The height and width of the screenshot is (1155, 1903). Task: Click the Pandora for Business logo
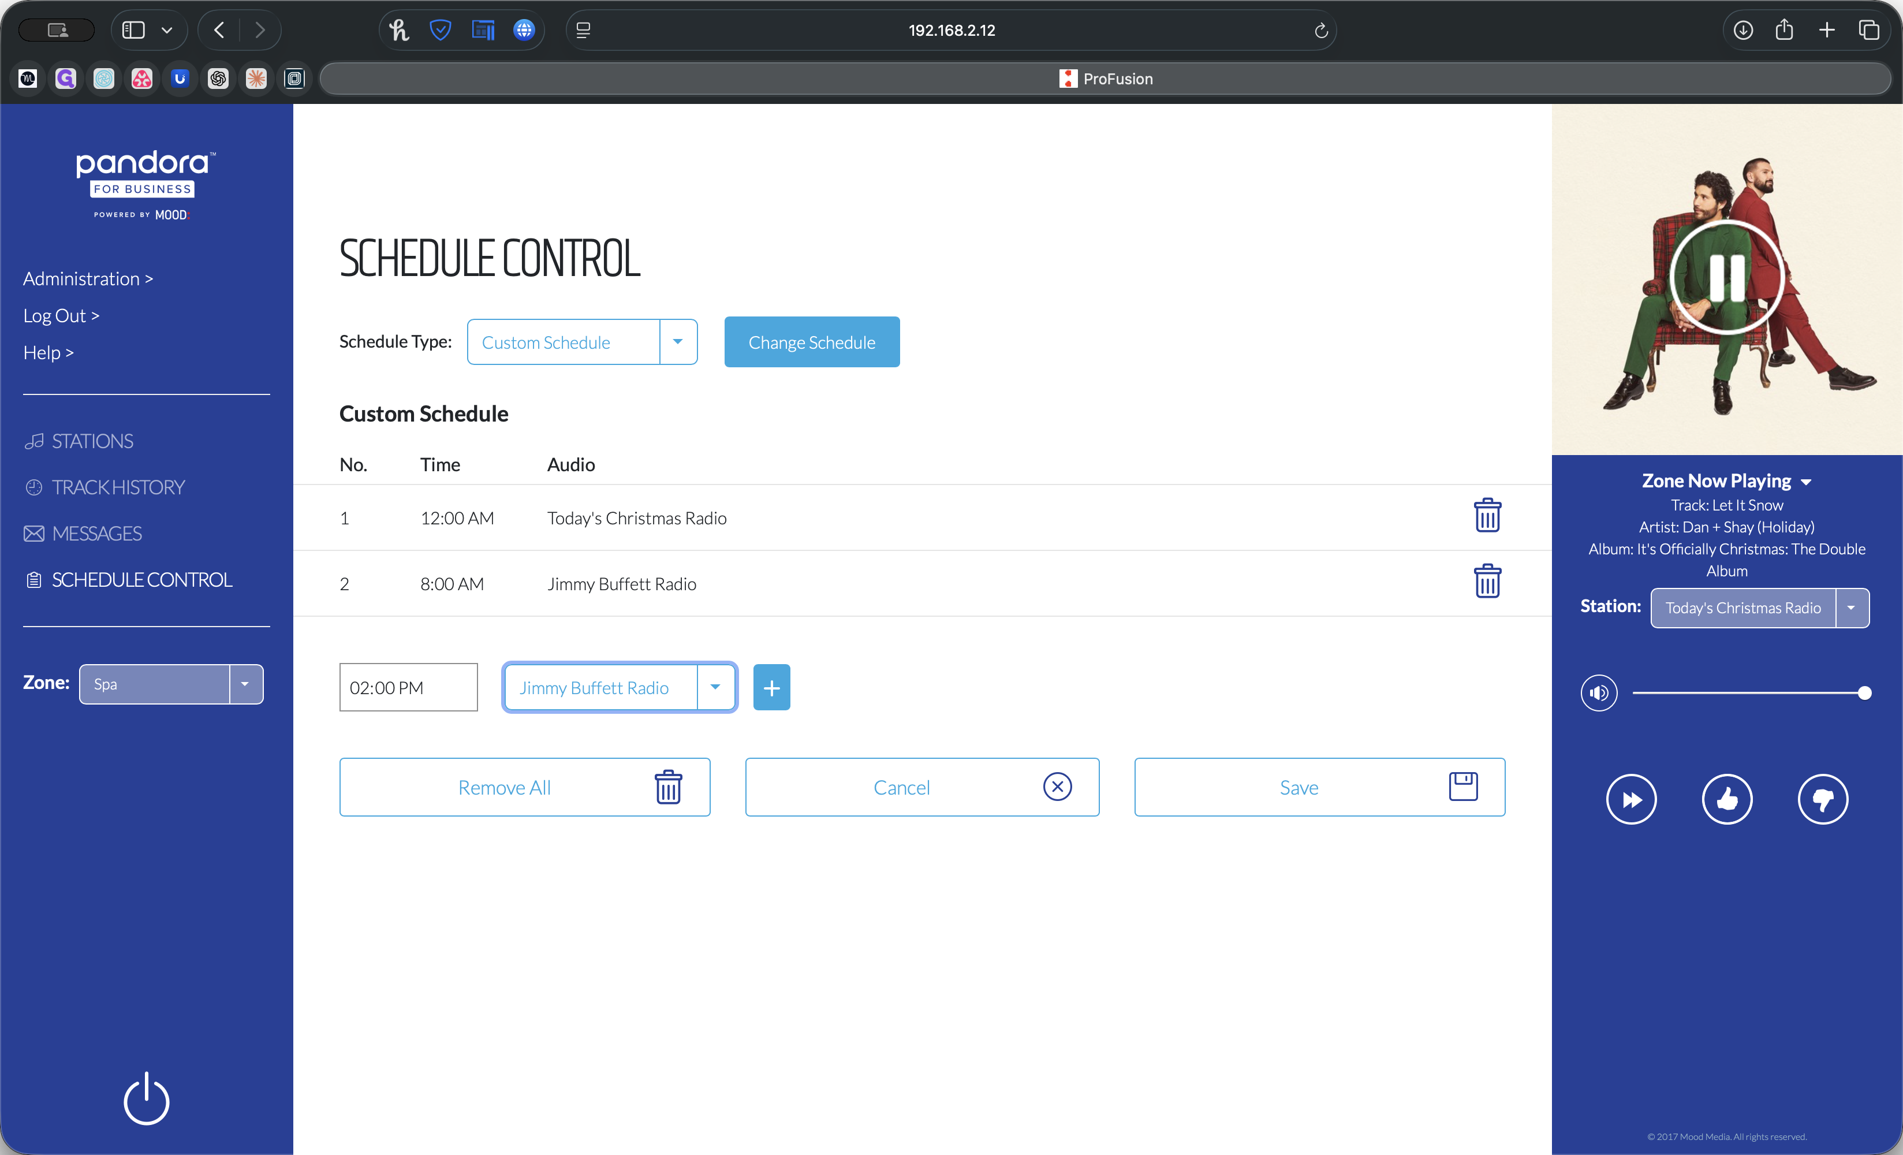(145, 185)
